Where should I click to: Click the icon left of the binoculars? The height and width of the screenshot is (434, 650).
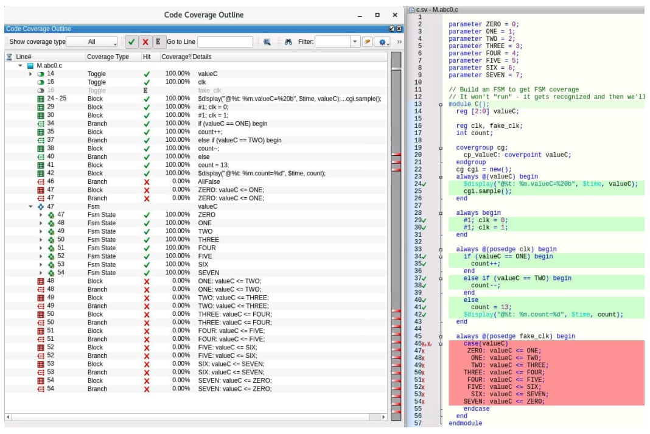coord(267,42)
